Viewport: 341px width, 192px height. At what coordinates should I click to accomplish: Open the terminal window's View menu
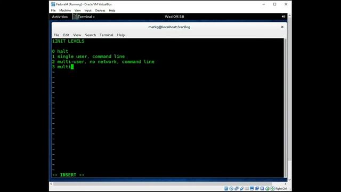tap(77, 35)
